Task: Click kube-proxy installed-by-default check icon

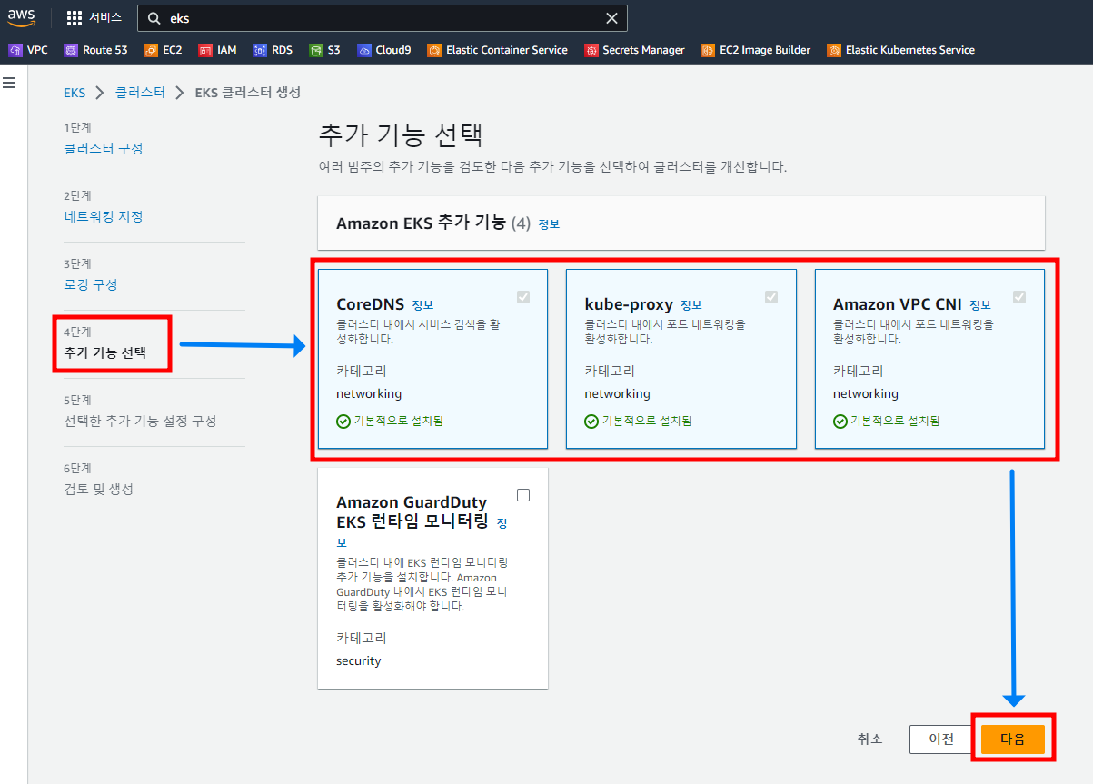Action: click(x=591, y=422)
